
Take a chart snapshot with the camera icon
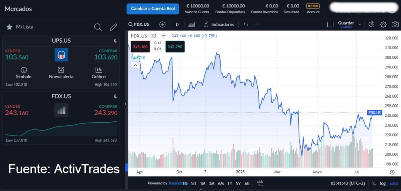(395, 24)
